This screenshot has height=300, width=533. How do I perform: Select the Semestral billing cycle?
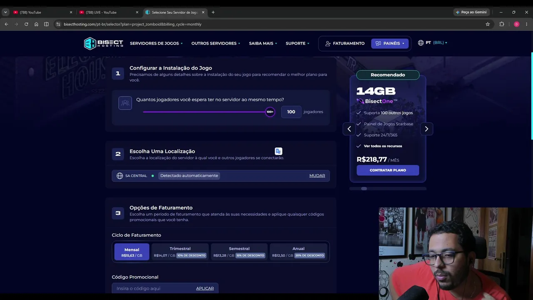point(239,252)
